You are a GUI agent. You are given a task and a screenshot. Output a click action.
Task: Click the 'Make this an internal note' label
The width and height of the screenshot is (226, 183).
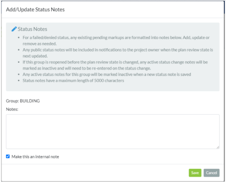coord(35,157)
